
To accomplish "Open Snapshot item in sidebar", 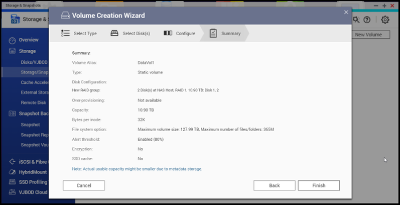I will pyautogui.click(x=30, y=125).
